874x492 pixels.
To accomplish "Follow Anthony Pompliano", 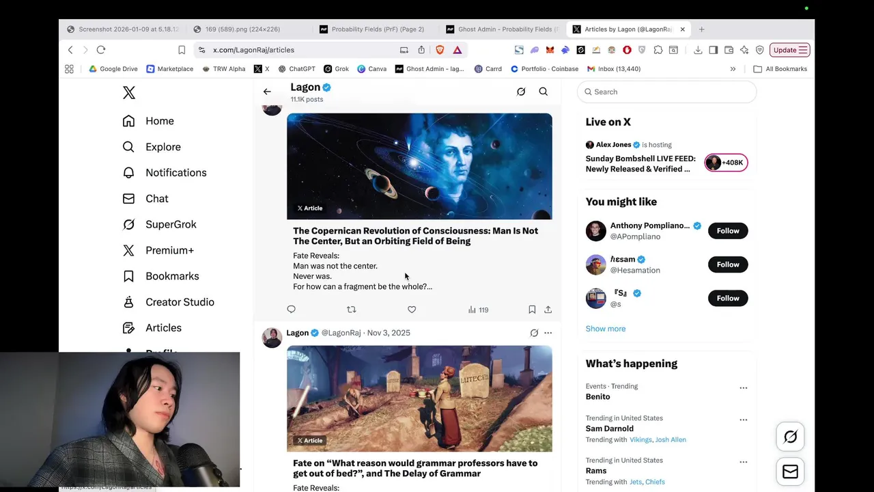I will [728, 231].
